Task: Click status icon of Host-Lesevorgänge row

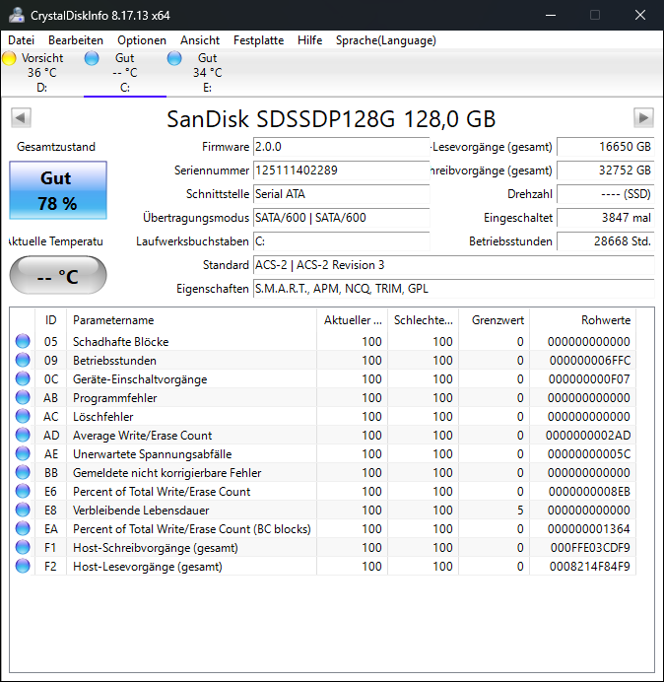Action: point(23,566)
